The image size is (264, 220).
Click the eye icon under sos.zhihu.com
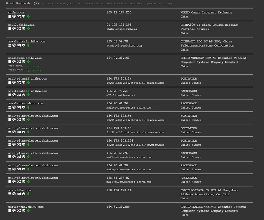[23, 194]
